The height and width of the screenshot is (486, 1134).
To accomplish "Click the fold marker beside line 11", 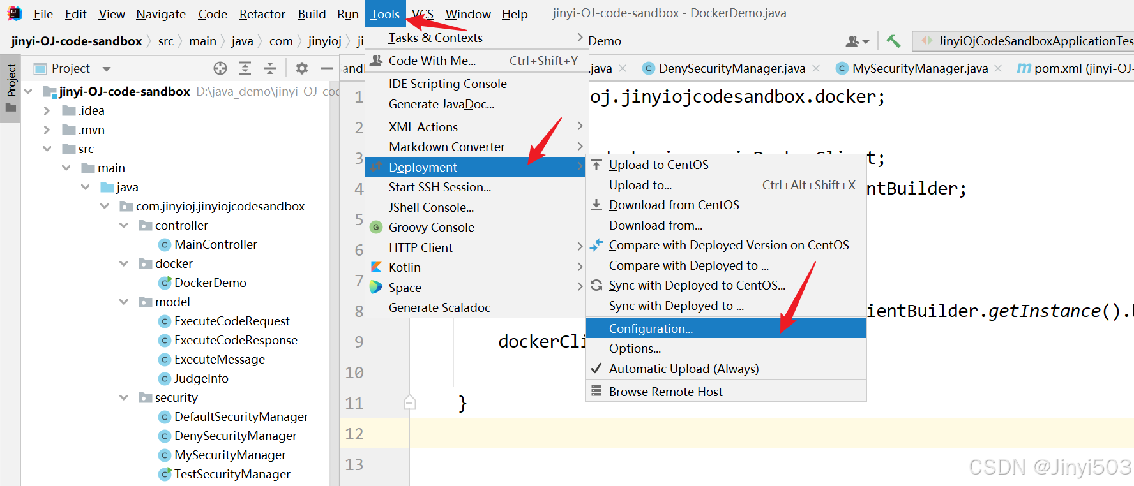I will 410,402.
